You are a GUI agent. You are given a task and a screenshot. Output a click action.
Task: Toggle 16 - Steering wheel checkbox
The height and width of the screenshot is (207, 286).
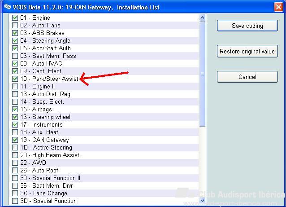[x=15, y=117]
